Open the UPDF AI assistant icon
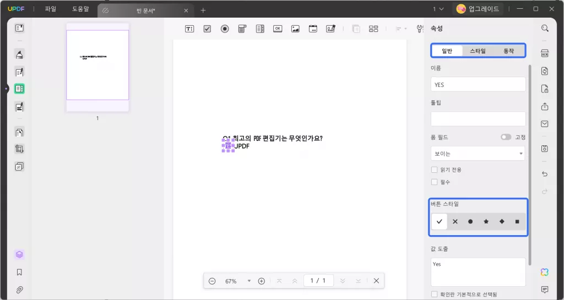The height and width of the screenshot is (300, 564). point(545,272)
